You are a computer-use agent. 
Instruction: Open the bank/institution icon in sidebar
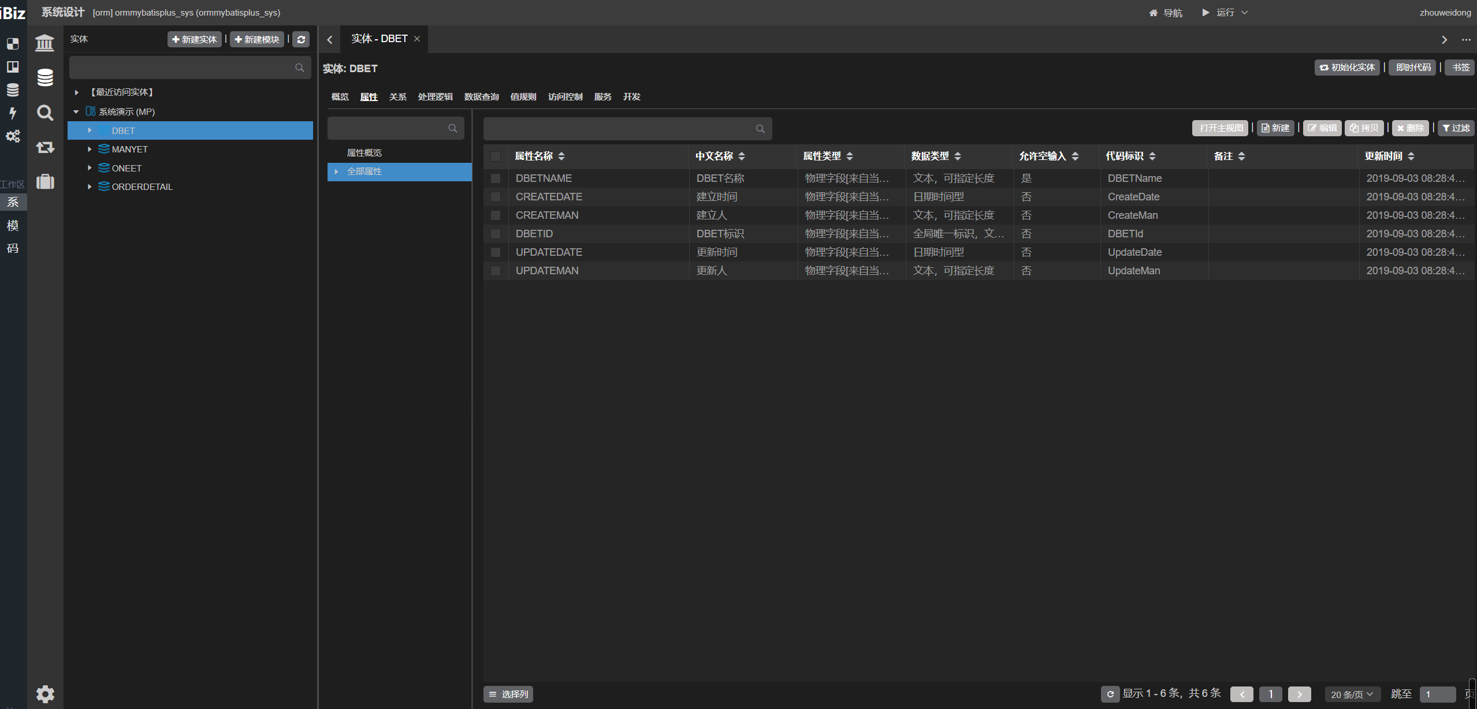(44, 43)
